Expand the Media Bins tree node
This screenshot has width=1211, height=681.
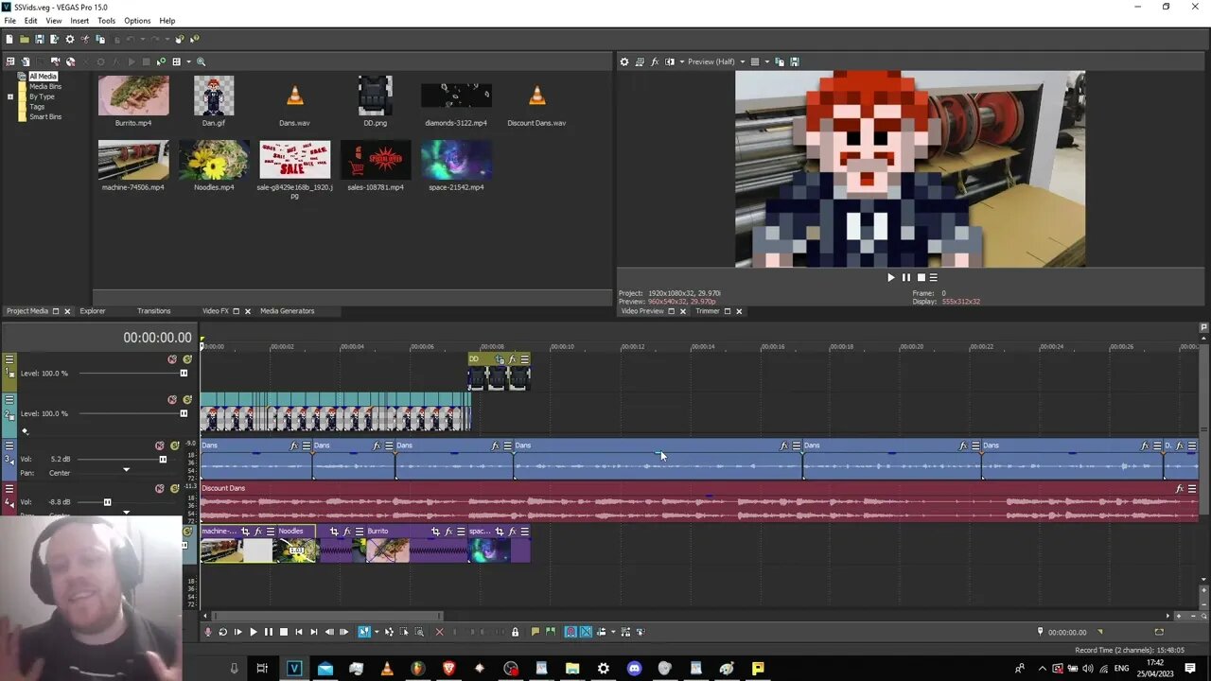pyautogui.click(x=10, y=96)
